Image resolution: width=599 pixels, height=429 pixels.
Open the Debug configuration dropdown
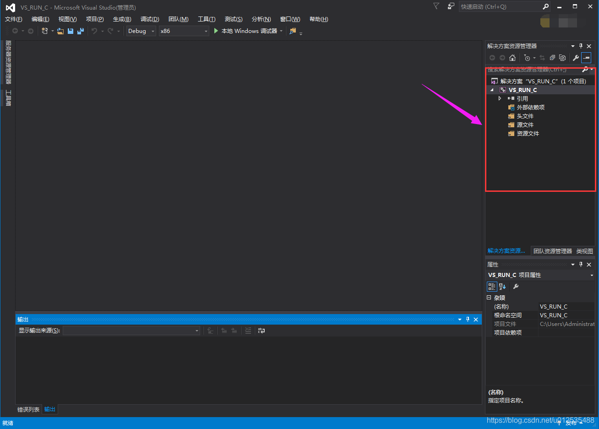142,31
